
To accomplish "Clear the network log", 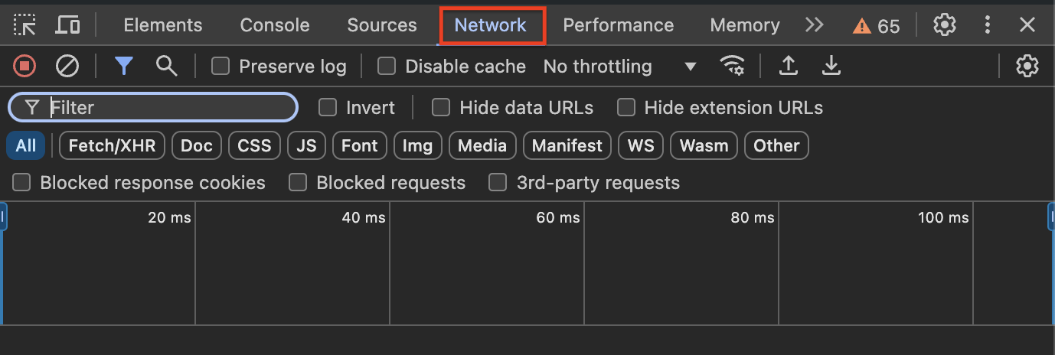I will [67, 67].
